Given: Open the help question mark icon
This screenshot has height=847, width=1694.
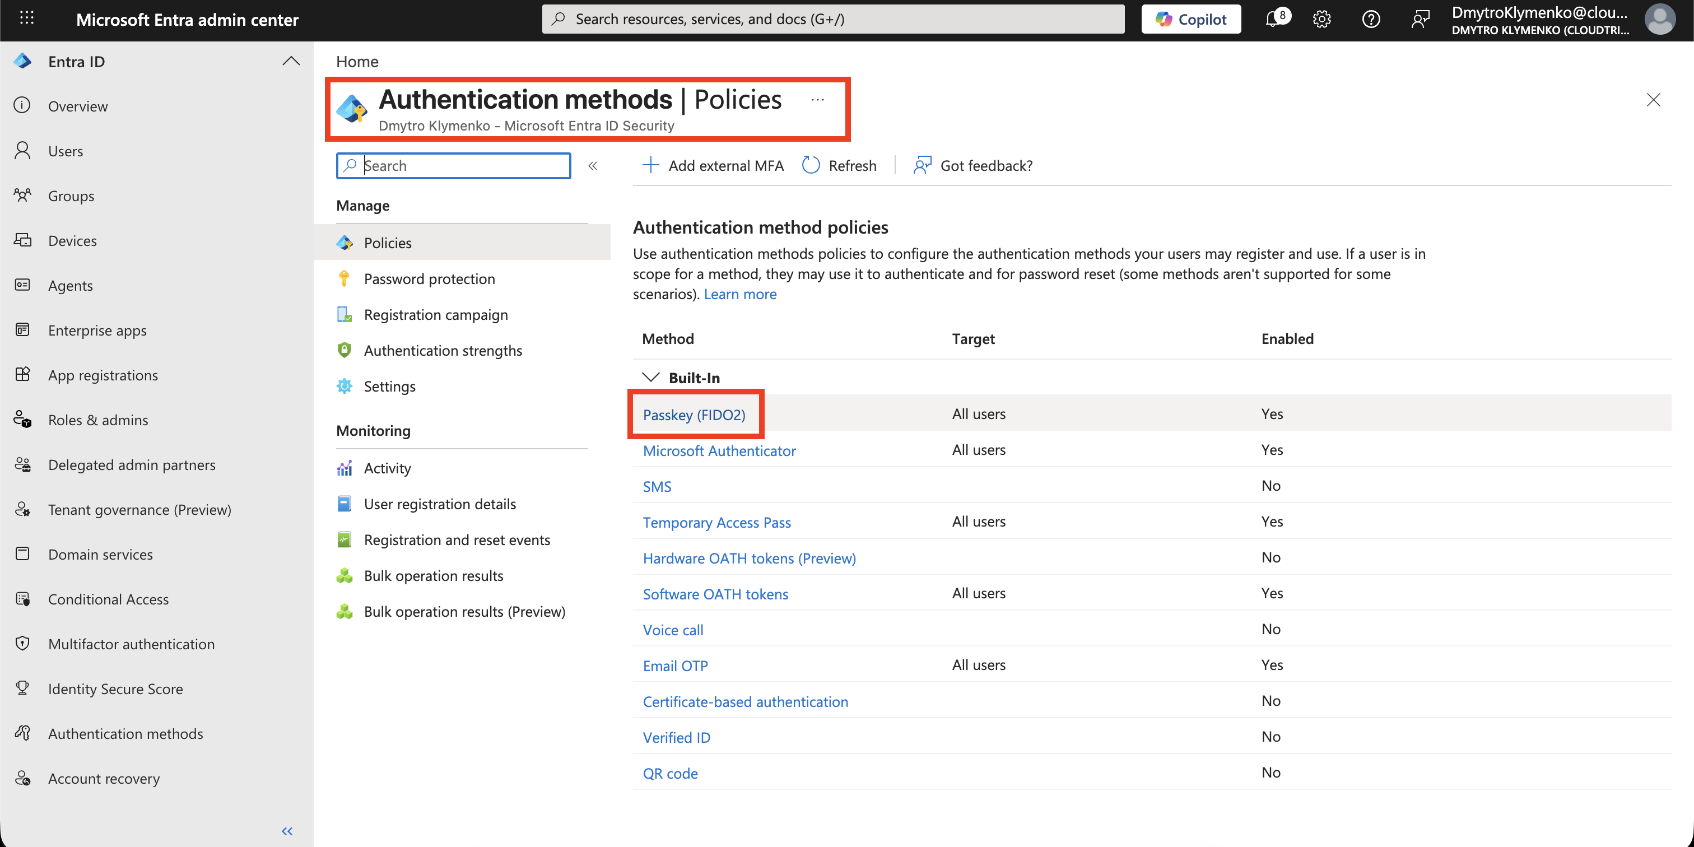Looking at the screenshot, I should coord(1371,19).
